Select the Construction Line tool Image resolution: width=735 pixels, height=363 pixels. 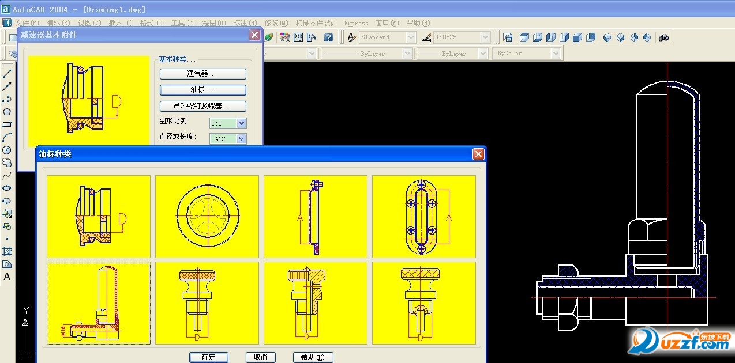pos(7,86)
